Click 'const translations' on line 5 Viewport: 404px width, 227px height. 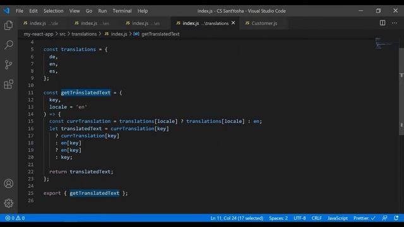pyautogui.click(x=69, y=49)
